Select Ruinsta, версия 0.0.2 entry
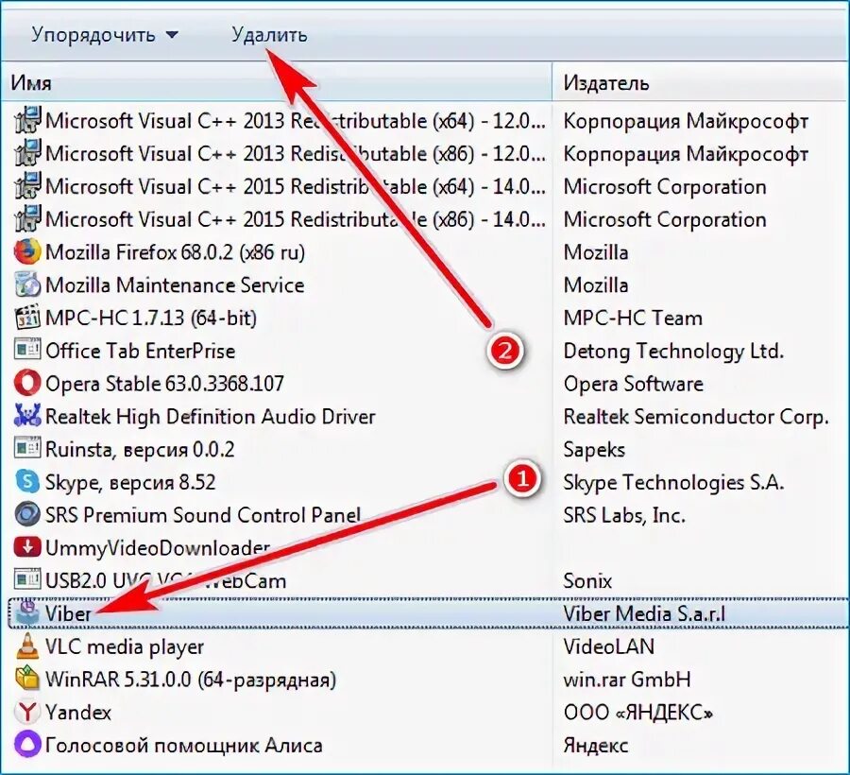This screenshot has height=775, width=850. [140, 450]
